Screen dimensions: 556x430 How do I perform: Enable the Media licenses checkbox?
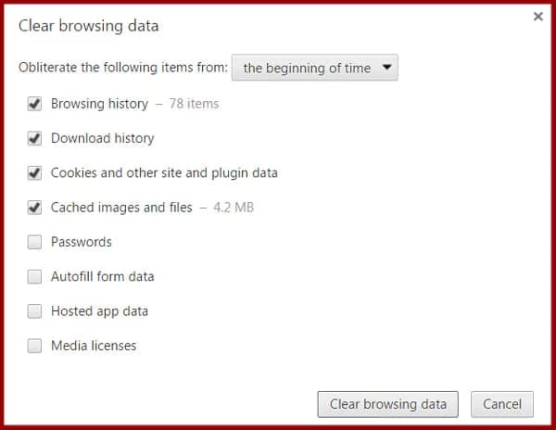click(34, 346)
